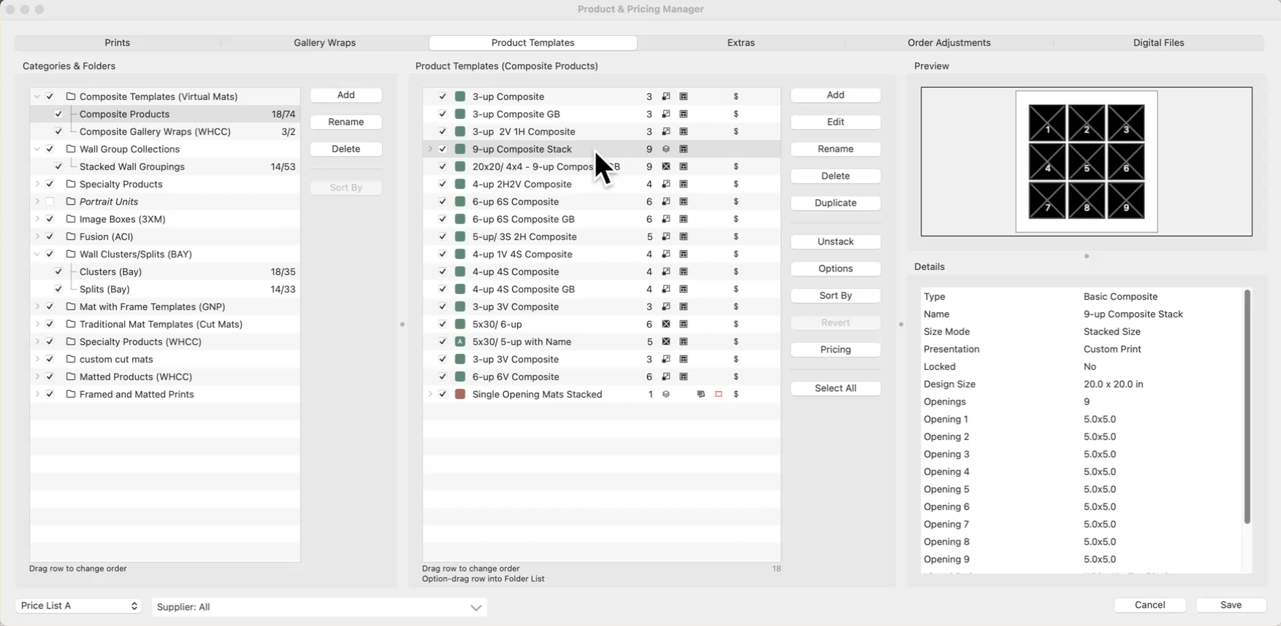Click the crossed-box icon on 5x30/ 6-up row
The width and height of the screenshot is (1281, 626).
[x=665, y=324]
